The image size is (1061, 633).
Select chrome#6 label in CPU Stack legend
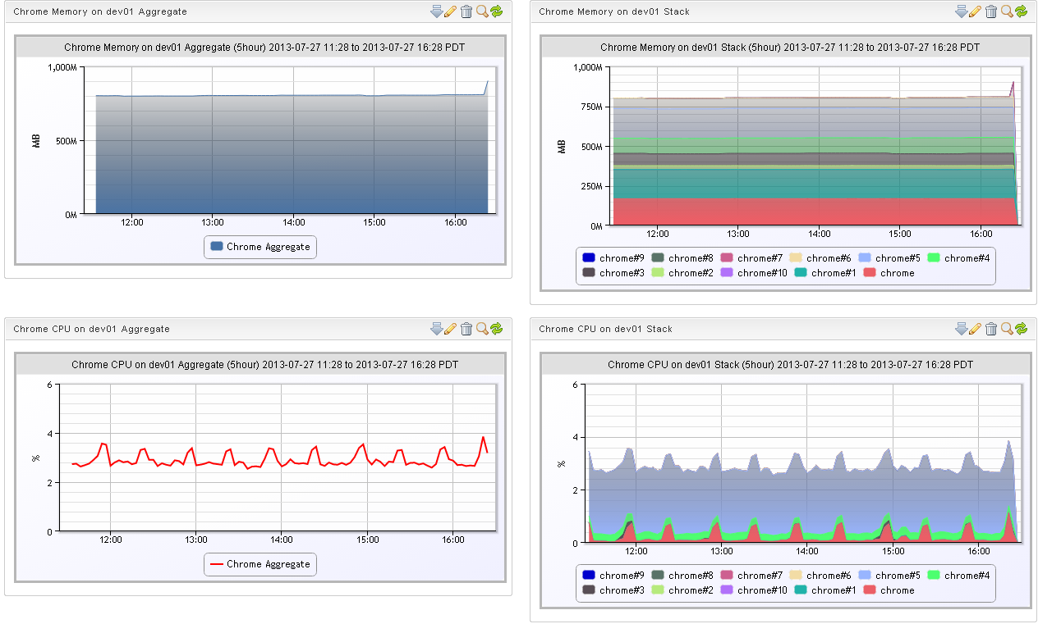click(829, 576)
